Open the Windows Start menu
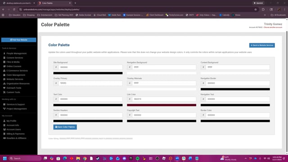Screen dimensions: 288x162 [x=5, y=158]
